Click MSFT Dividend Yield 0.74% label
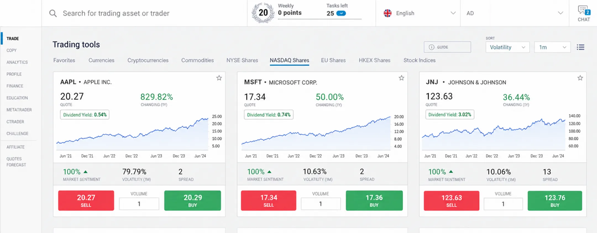The width and height of the screenshot is (597, 233). [x=269, y=115]
